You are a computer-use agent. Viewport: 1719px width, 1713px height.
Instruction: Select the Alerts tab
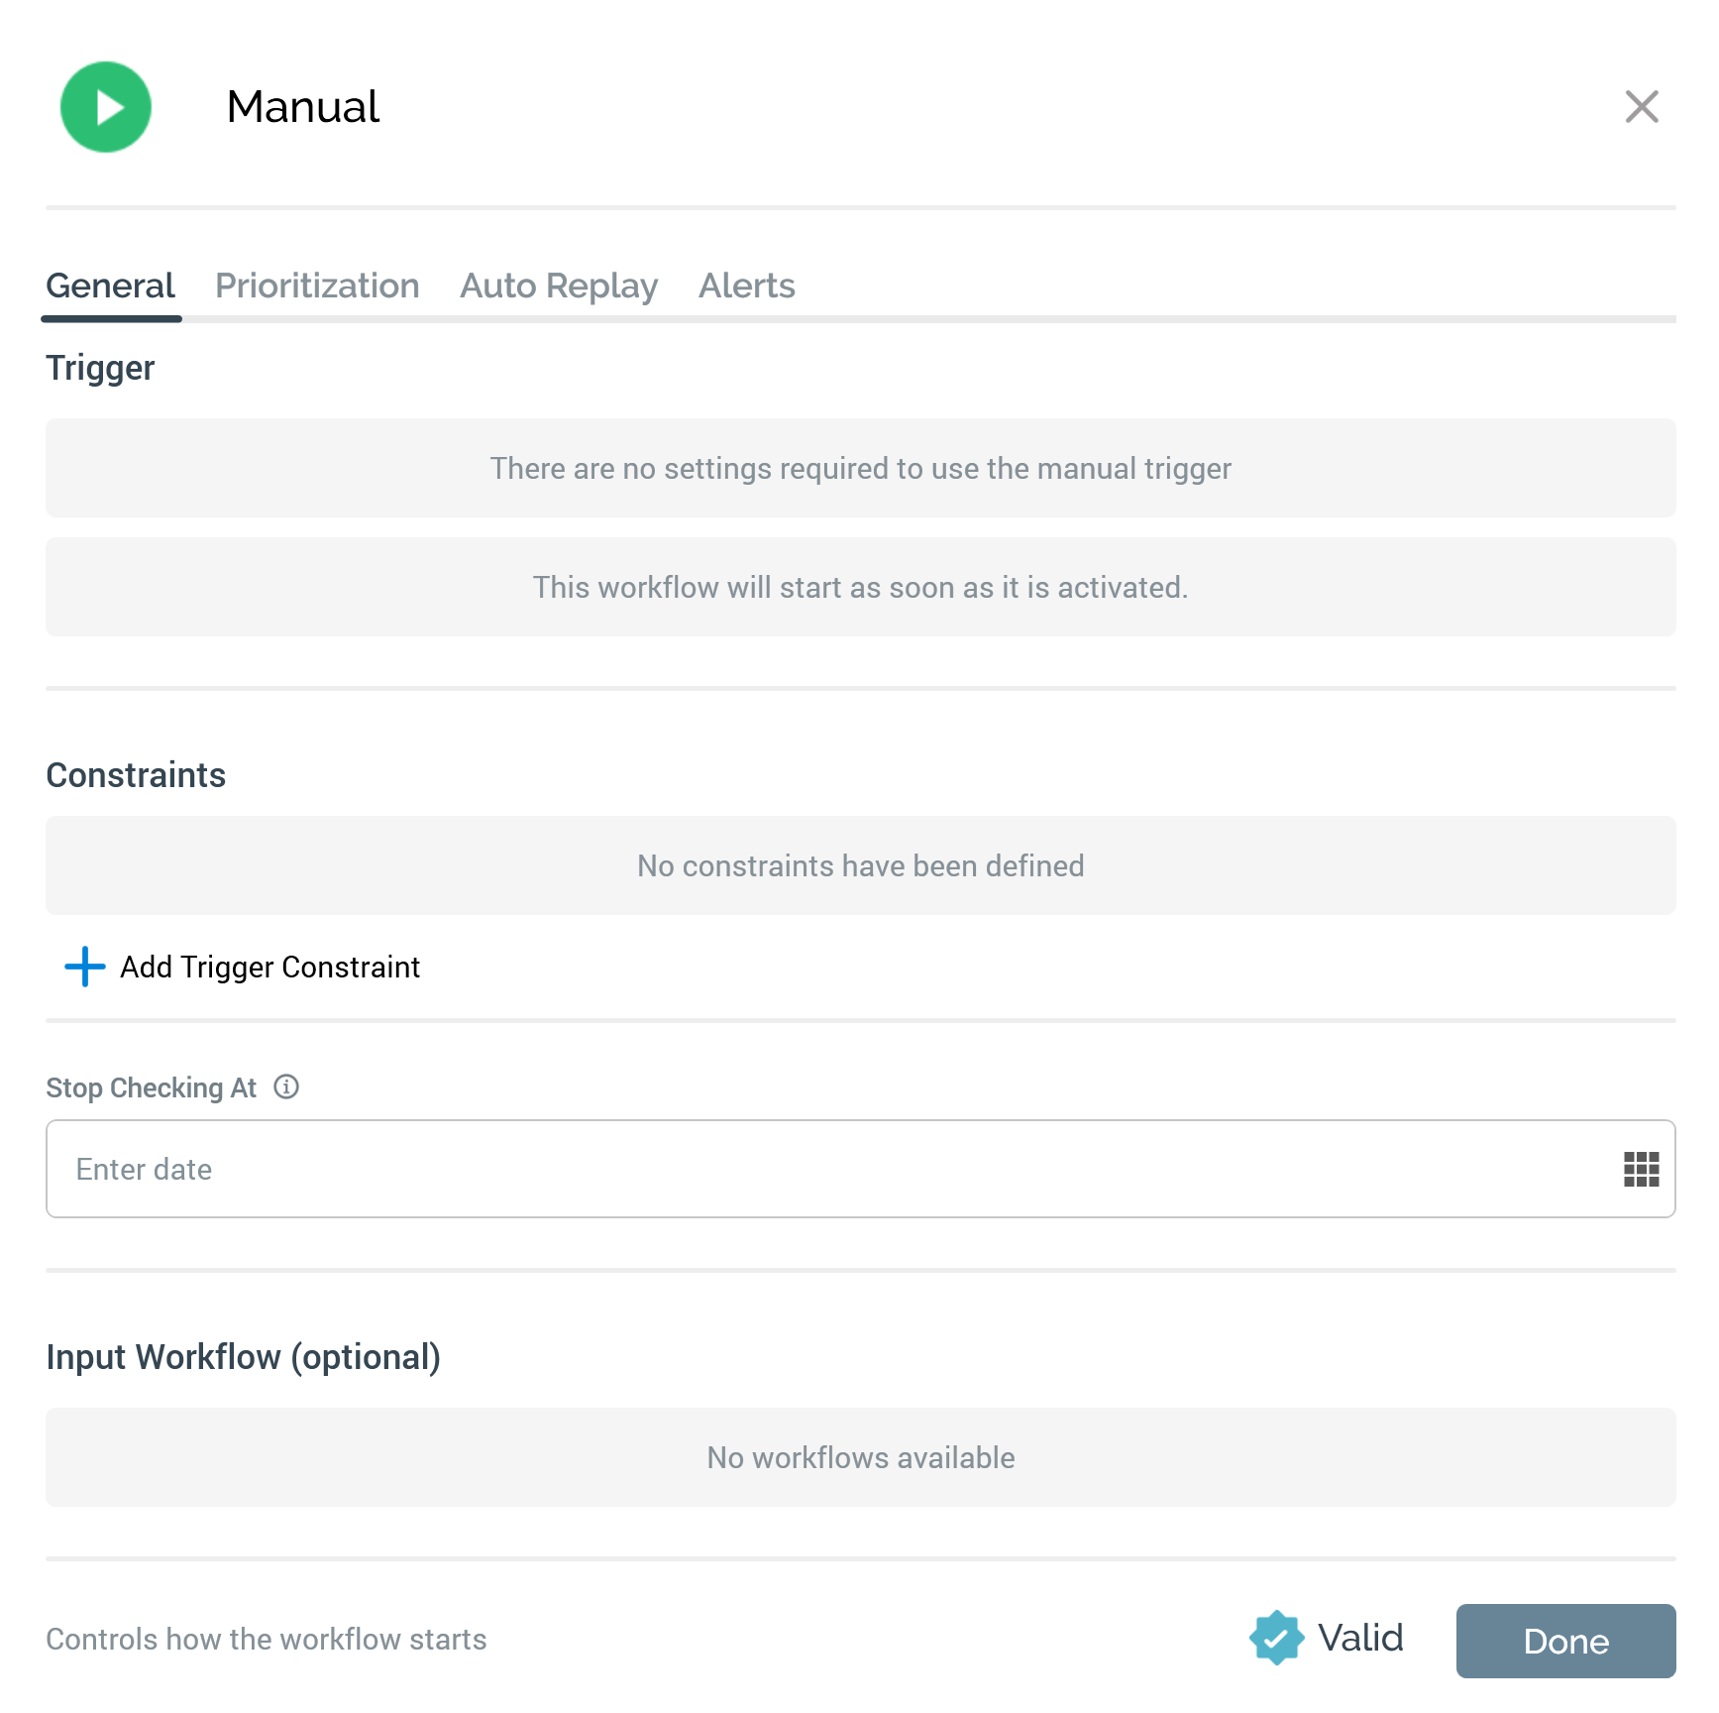[747, 286]
